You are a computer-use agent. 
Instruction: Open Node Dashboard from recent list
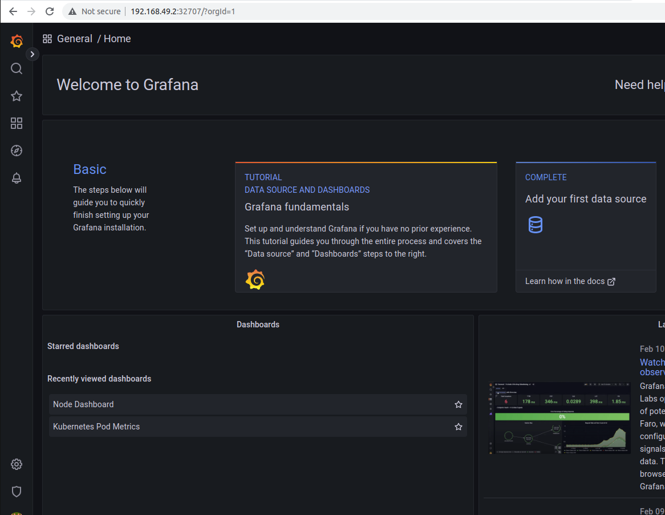[x=258, y=404]
